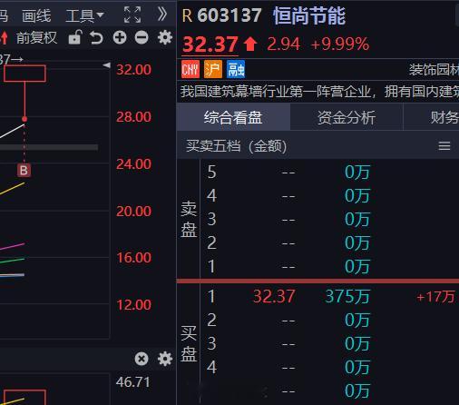Click the 2.94 price change value
This screenshot has height=405, width=459.
[284, 44]
